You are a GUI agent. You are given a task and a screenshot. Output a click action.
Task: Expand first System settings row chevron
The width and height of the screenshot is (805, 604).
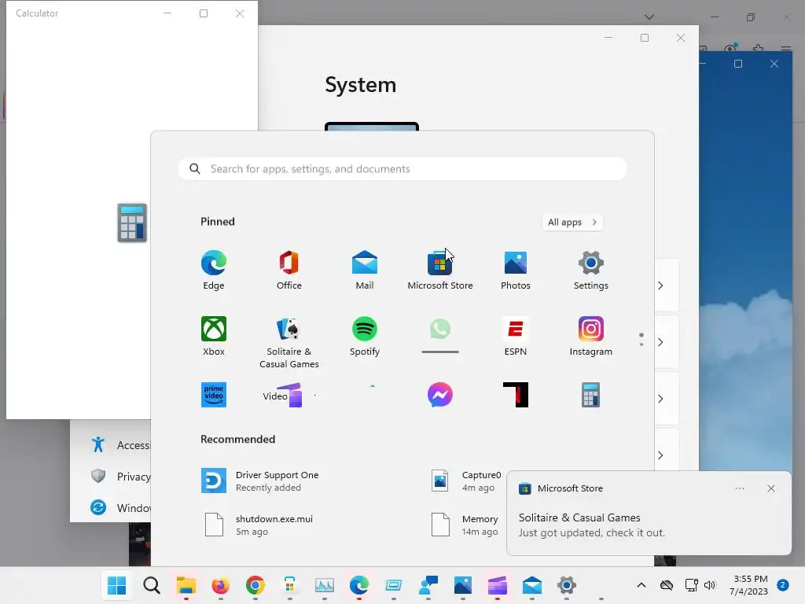[x=660, y=285]
